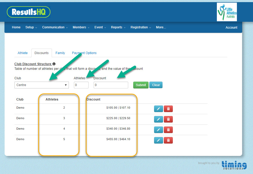This screenshot has width=253, height=174.
Task: Click inside the Athletes input field
Action: coord(81,85)
